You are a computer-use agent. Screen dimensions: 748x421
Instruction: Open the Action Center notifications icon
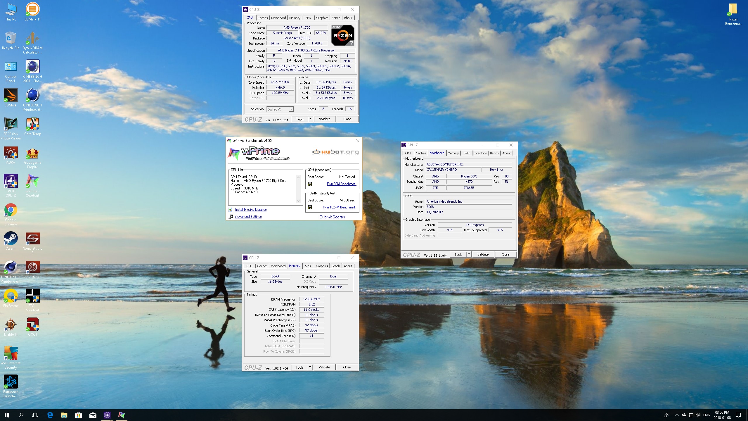click(x=738, y=415)
